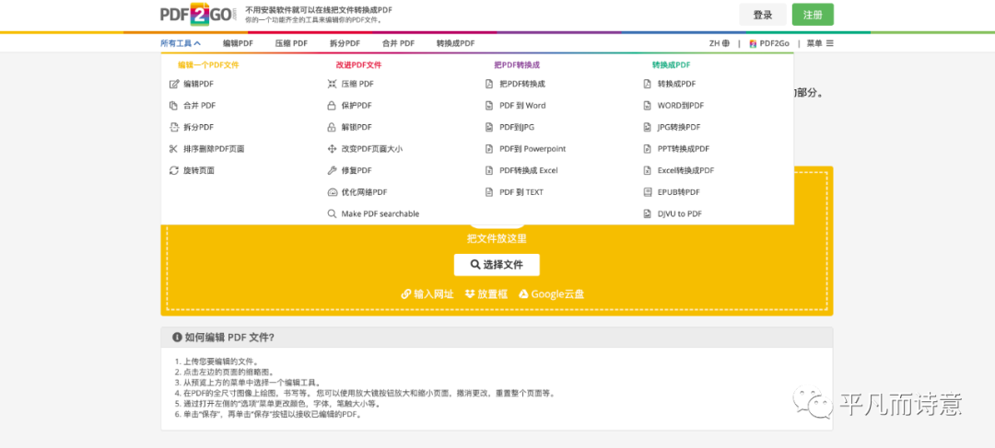Viewport: 995px width, 448px height.
Task: Open 转换成PDF in the top navigation bar
Action: [456, 43]
